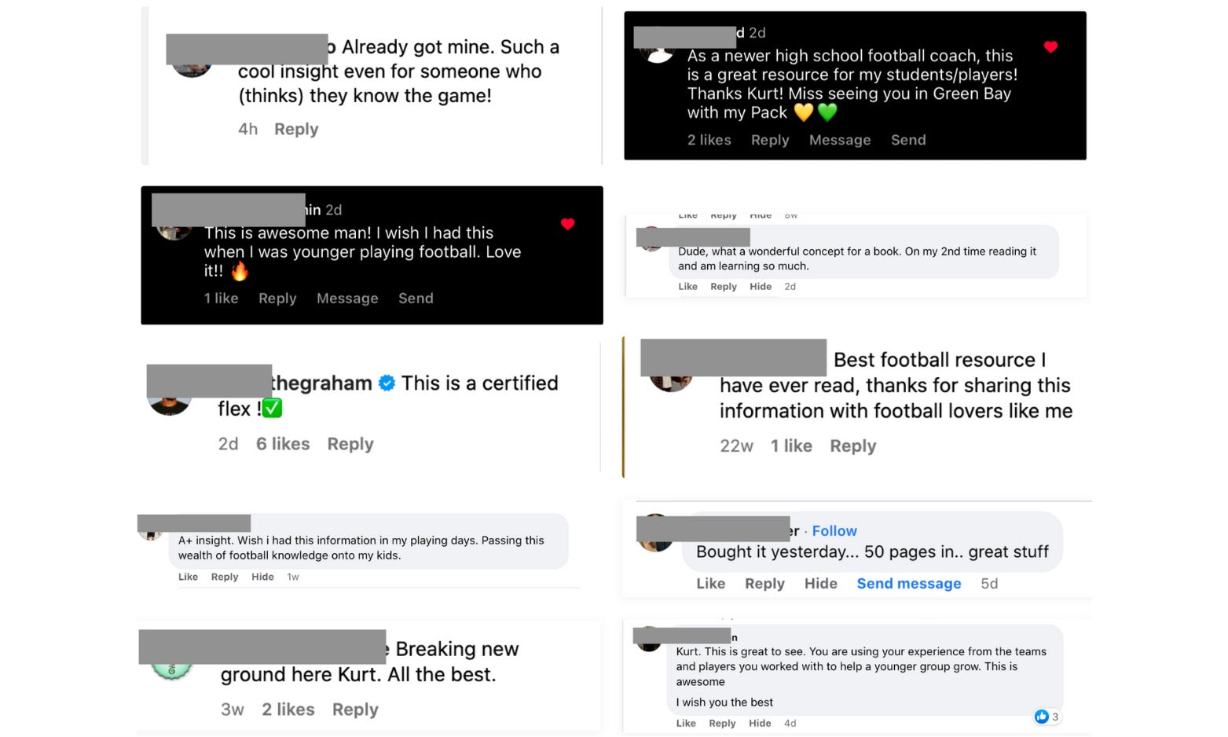Reply to the "Best football resource" comment
Viewport: 1228px width, 737px height.
[x=852, y=446]
